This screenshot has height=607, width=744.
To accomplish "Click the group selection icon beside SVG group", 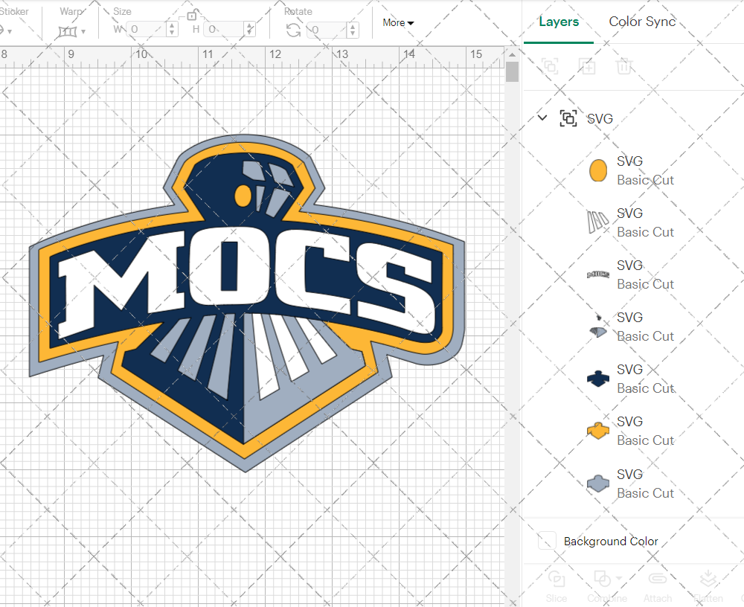I will pos(568,118).
